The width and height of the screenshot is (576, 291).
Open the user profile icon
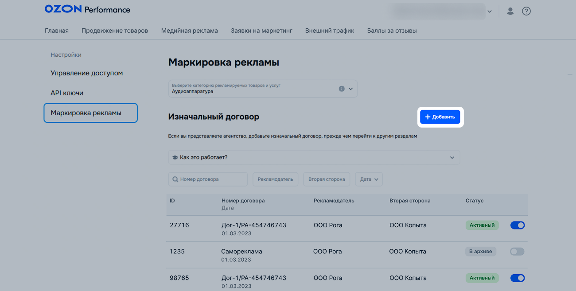pyautogui.click(x=510, y=11)
